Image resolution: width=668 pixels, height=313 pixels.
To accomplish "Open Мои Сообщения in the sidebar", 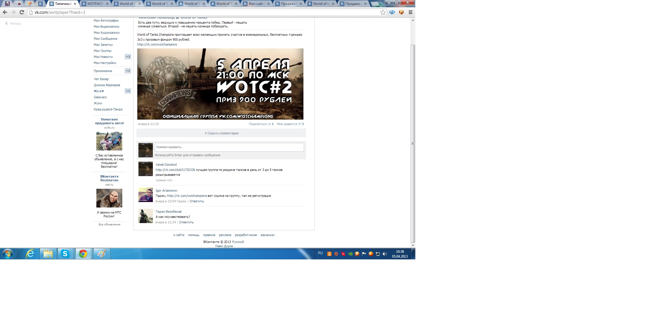I will [105, 39].
